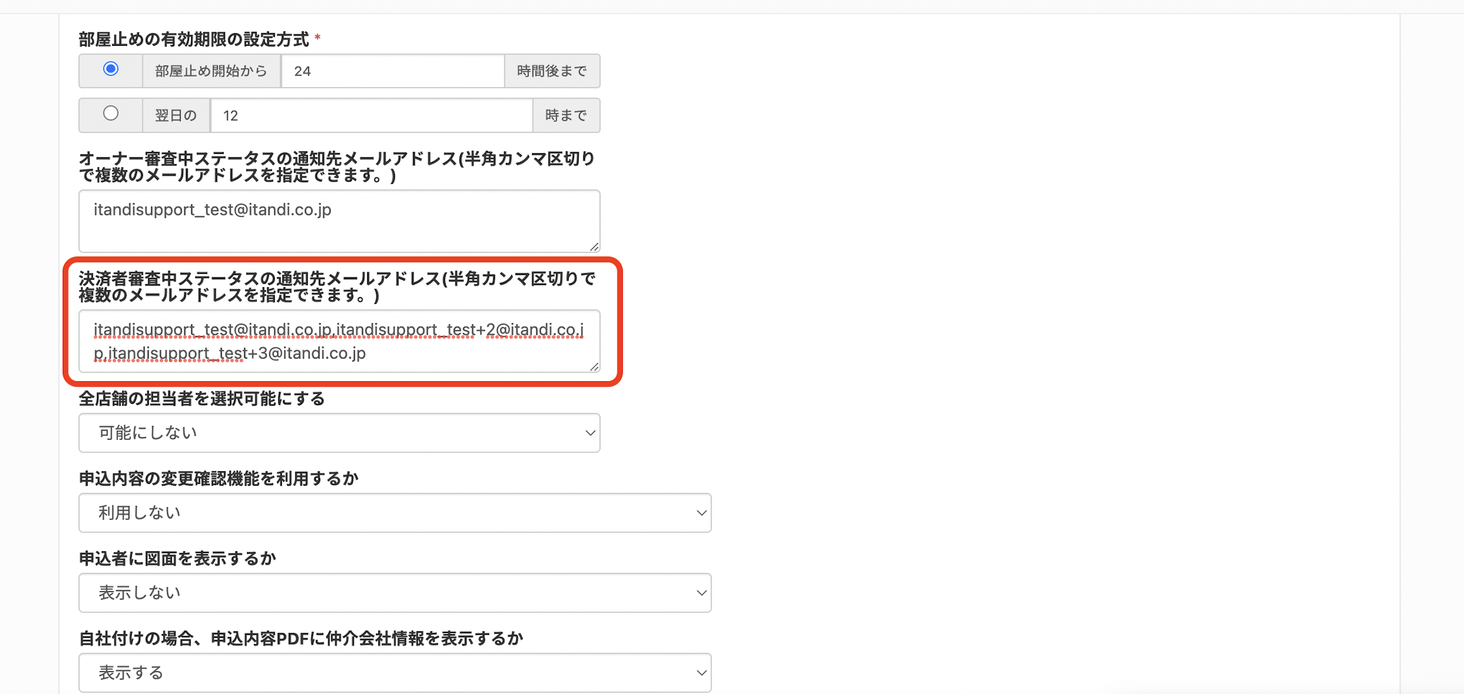Screen dimensions: 1464x694
Task: Click the chevron arrow on 表示する select
Action: [702, 673]
